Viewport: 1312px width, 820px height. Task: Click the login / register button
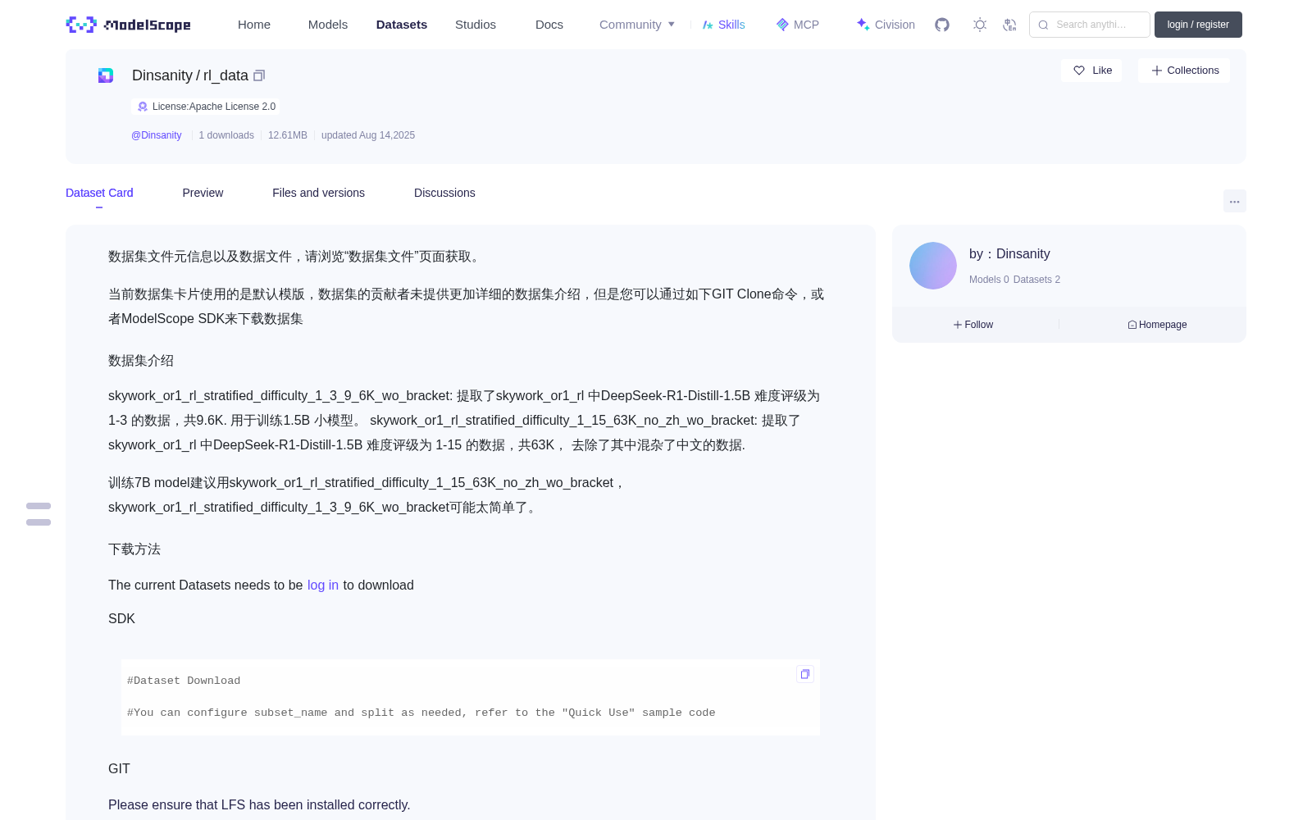point(1198,25)
